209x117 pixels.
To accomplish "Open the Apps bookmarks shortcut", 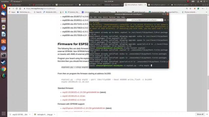I will click(12, 12).
